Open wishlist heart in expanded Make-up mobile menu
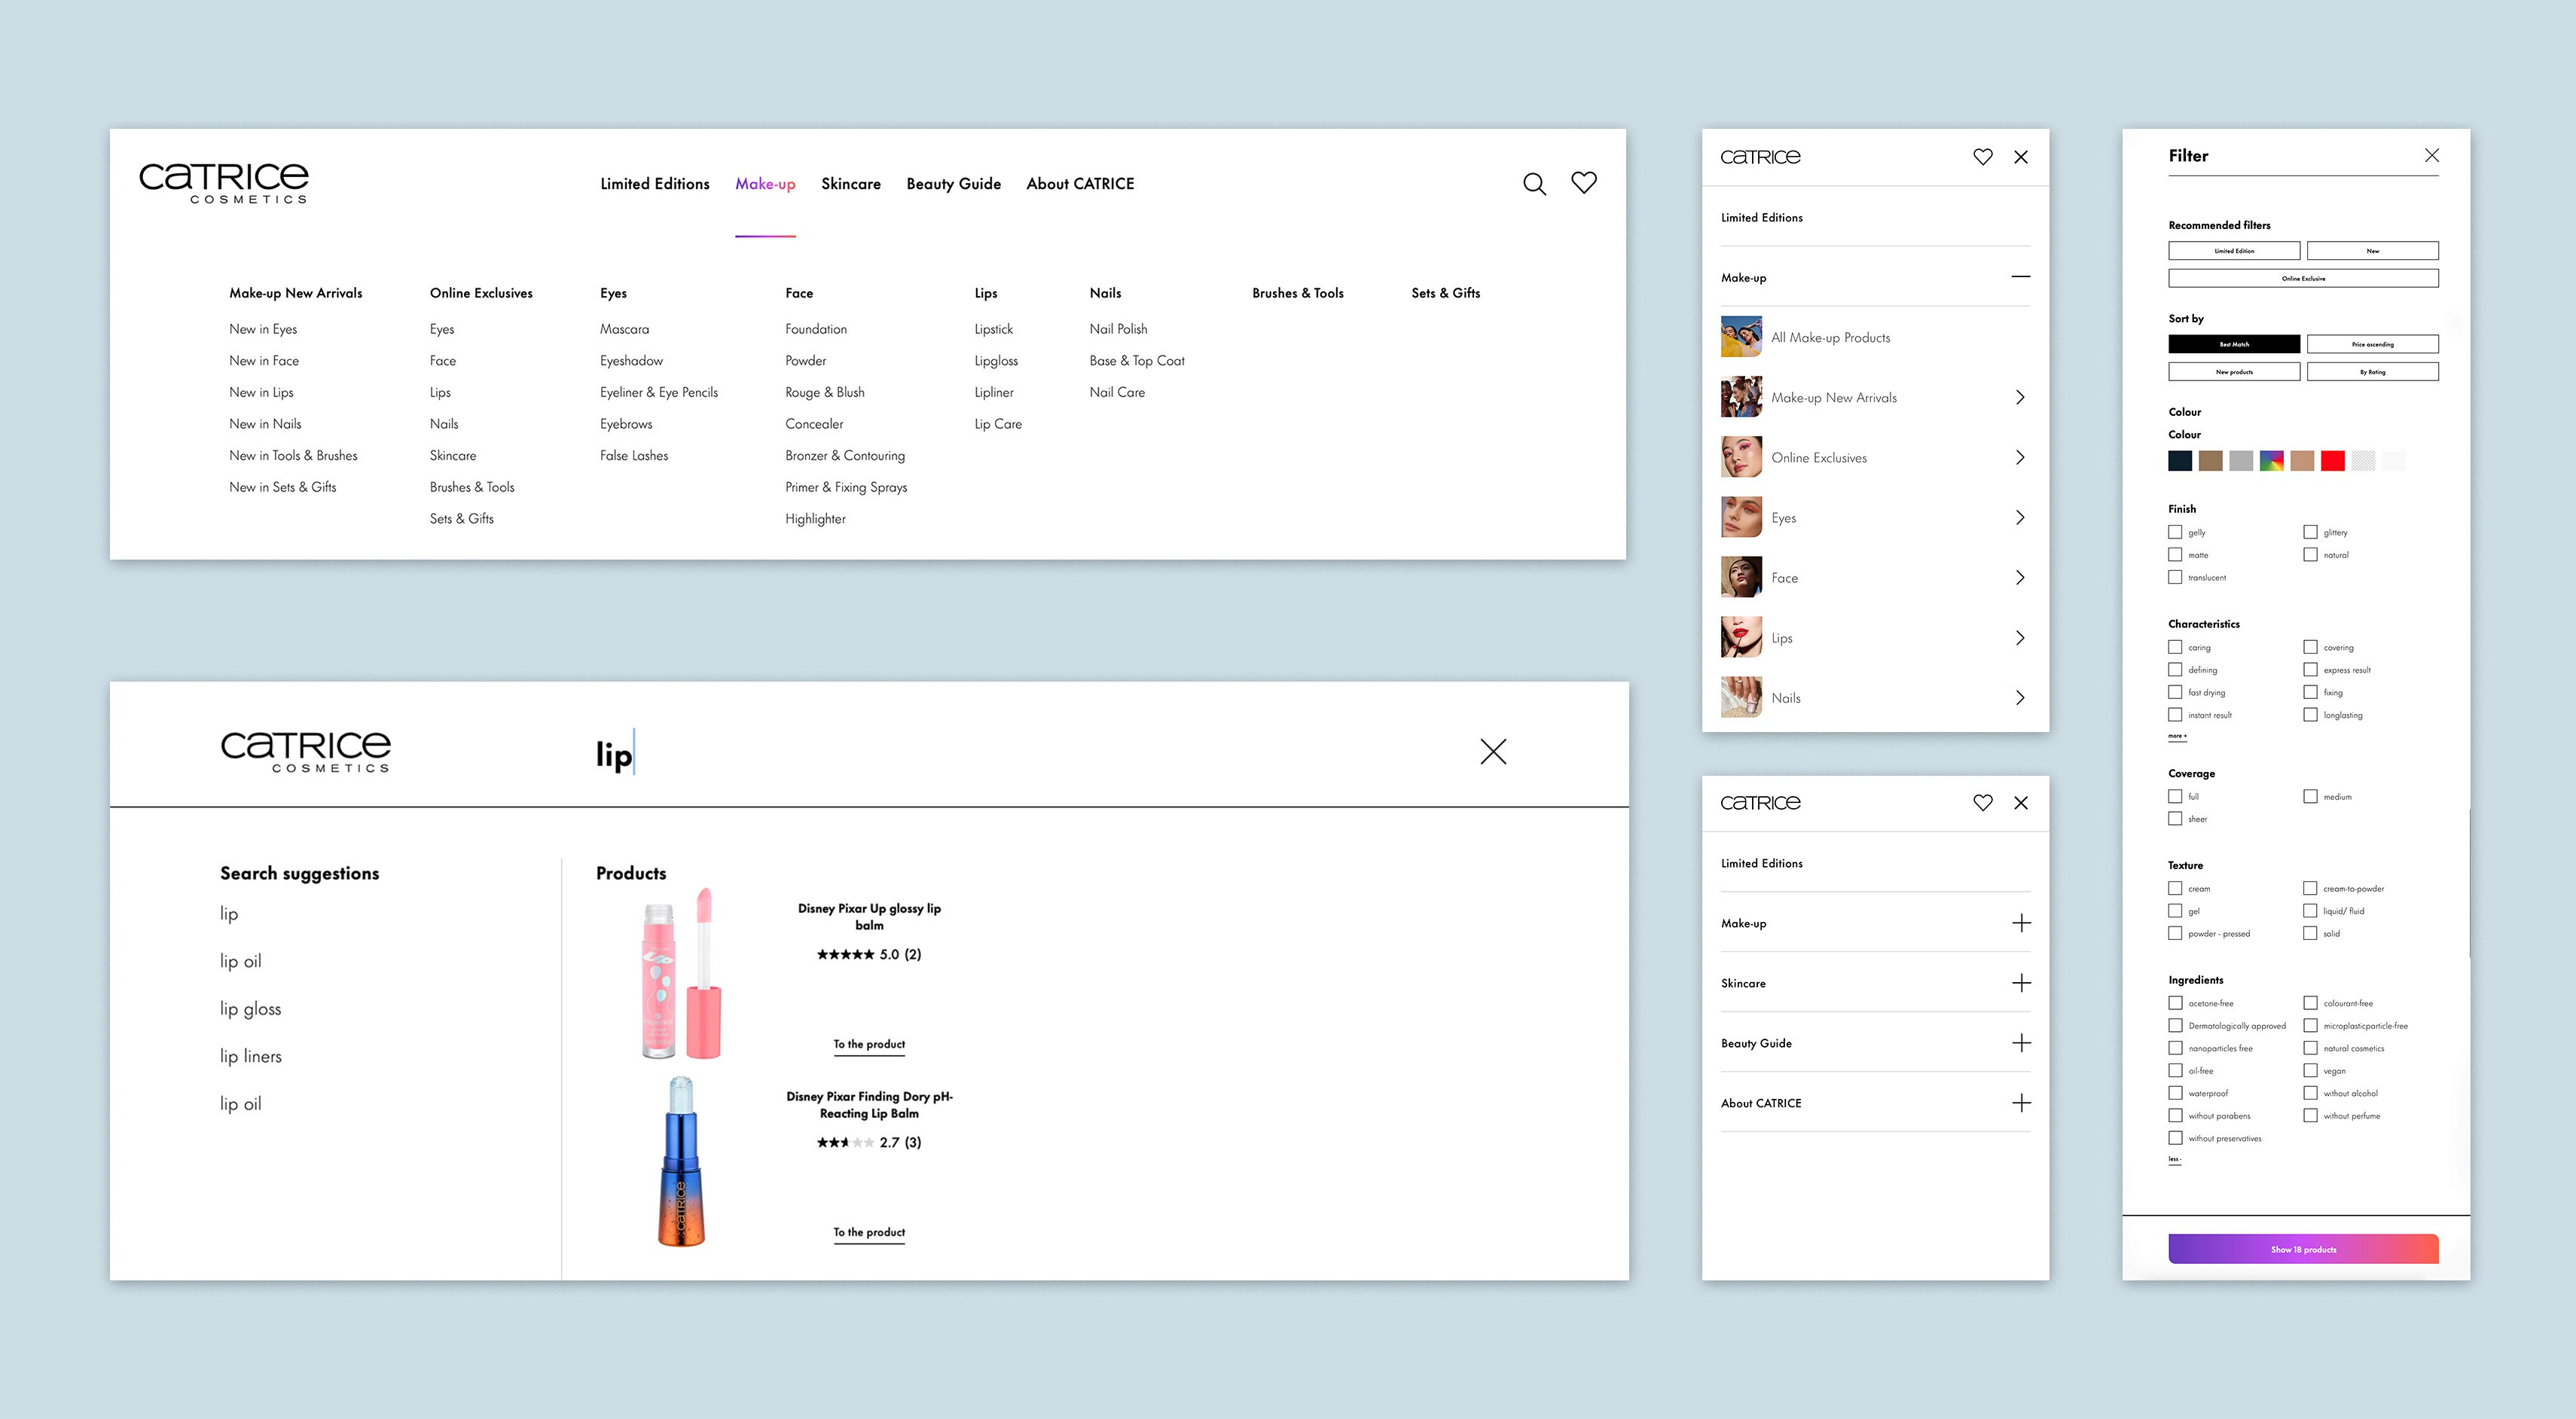Image resolution: width=2576 pixels, height=1419 pixels. coord(1983,157)
